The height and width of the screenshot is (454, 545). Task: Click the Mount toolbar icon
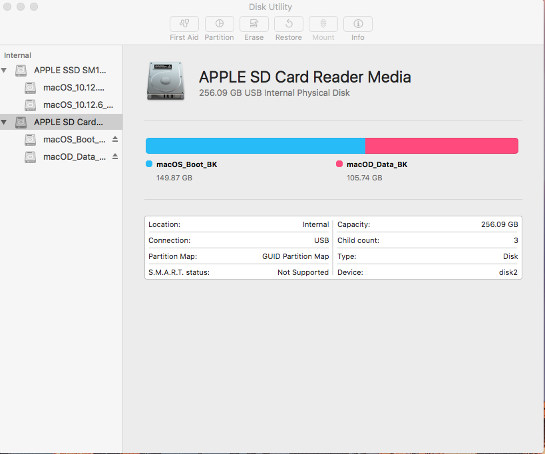point(323,24)
